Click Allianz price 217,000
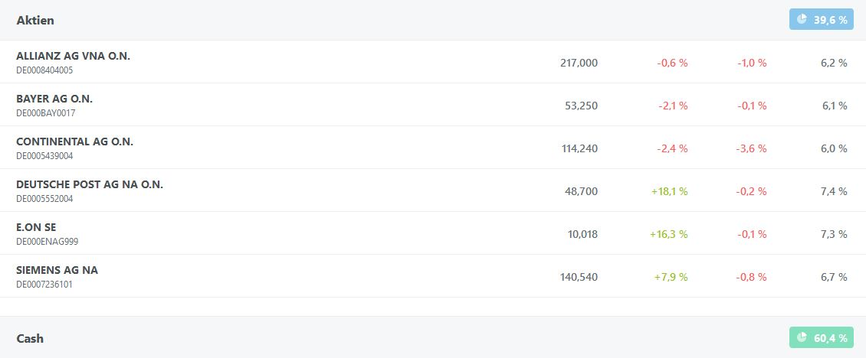The height and width of the screenshot is (358, 866). click(579, 63)
